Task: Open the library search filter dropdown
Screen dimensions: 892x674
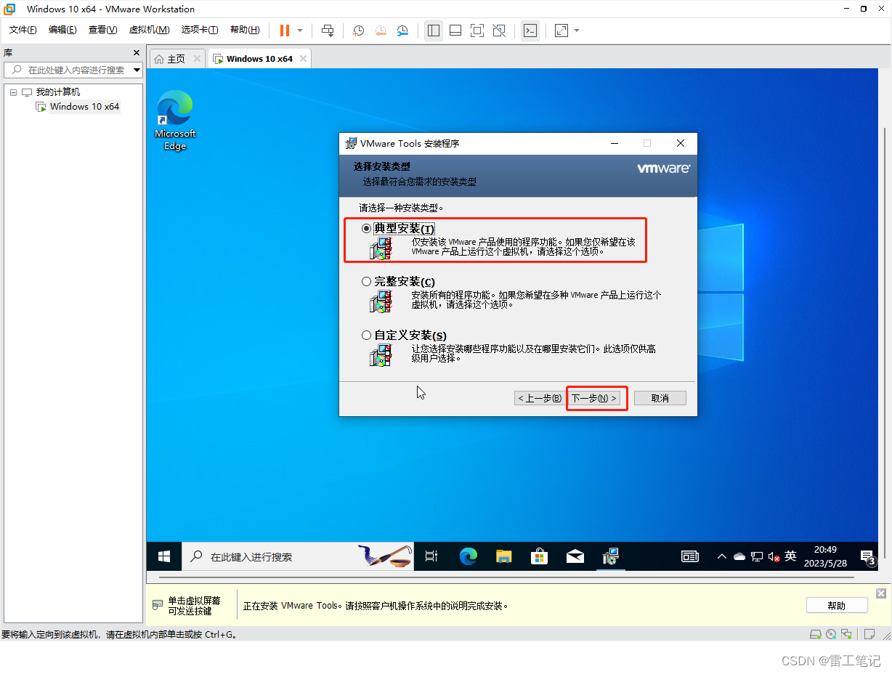Action: pos(137,70)
